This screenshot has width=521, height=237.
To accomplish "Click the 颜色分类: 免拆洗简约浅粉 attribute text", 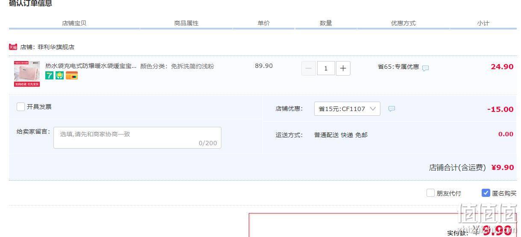I will (x=177, y=66).
